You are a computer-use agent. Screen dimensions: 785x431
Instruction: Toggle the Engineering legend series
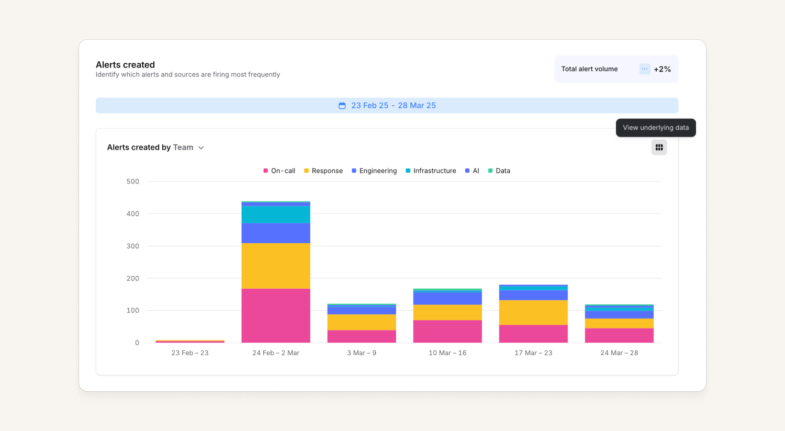point(374,171)
